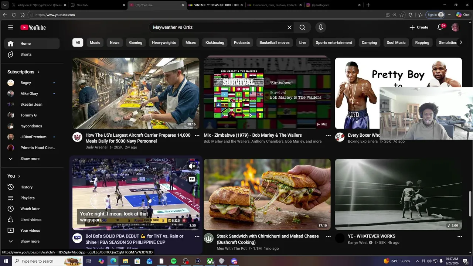
Task: Open the You section chevron
Action: (19, 176)
